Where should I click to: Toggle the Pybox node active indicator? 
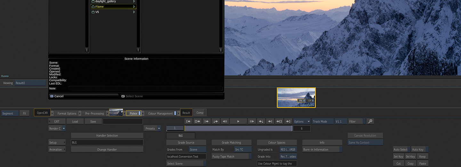tap(140, 113)
